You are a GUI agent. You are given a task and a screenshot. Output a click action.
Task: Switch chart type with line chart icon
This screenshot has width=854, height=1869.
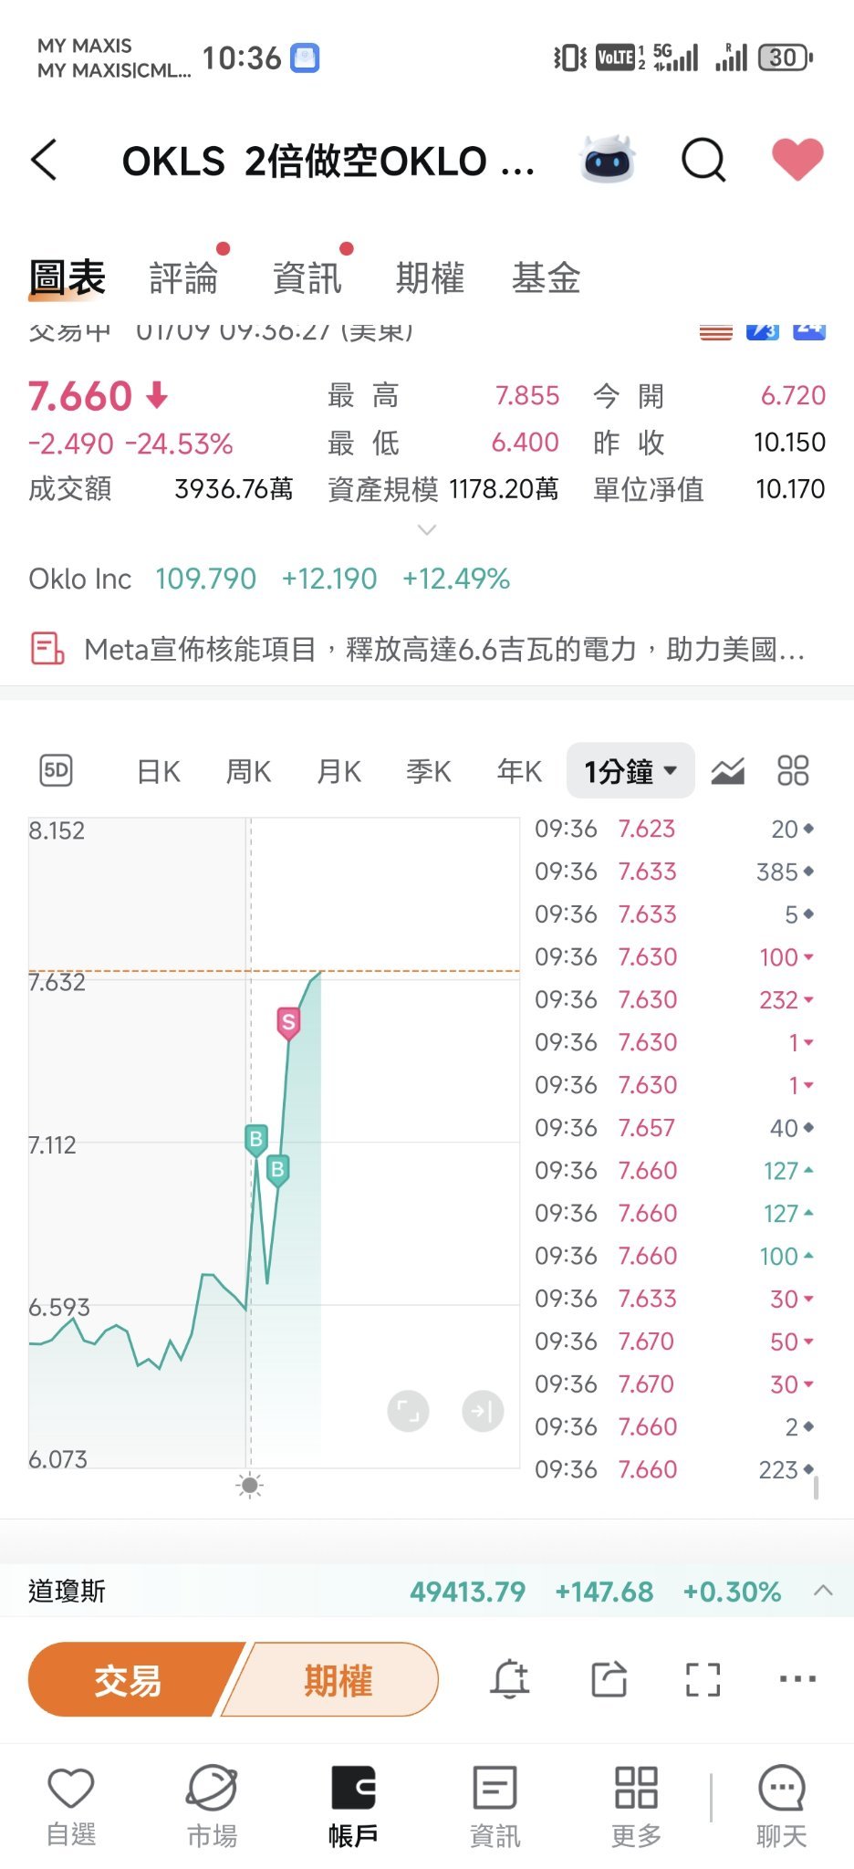tap(727, 771)
